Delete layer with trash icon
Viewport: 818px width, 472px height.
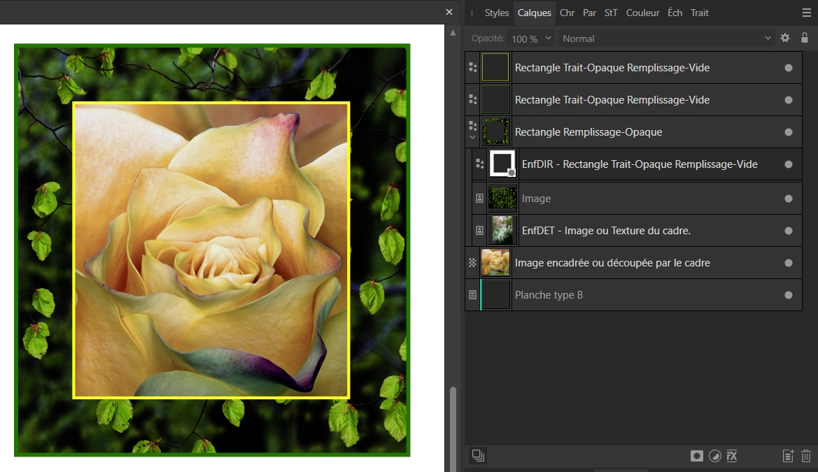(x=806, y=456)
